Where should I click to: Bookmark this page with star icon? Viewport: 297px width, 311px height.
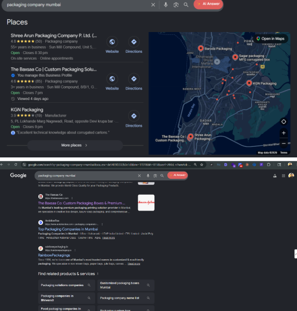pos(202,165)
